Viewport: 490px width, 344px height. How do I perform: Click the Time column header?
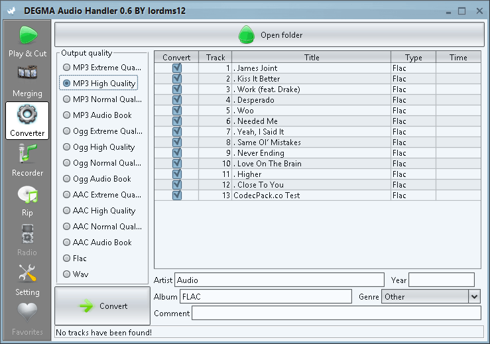pyautogui.click(x=458, y=57)
